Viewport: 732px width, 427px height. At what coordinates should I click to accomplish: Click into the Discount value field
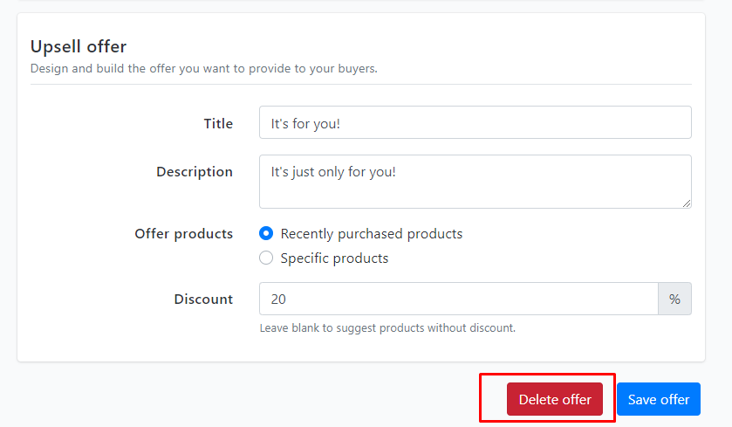point(459,299)
